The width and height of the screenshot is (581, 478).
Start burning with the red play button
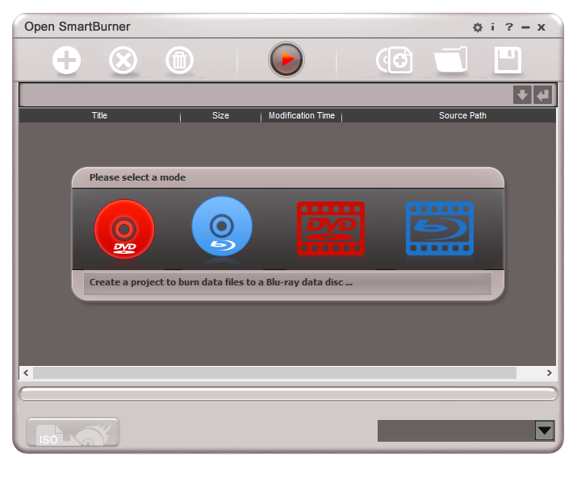pos(286,59)
